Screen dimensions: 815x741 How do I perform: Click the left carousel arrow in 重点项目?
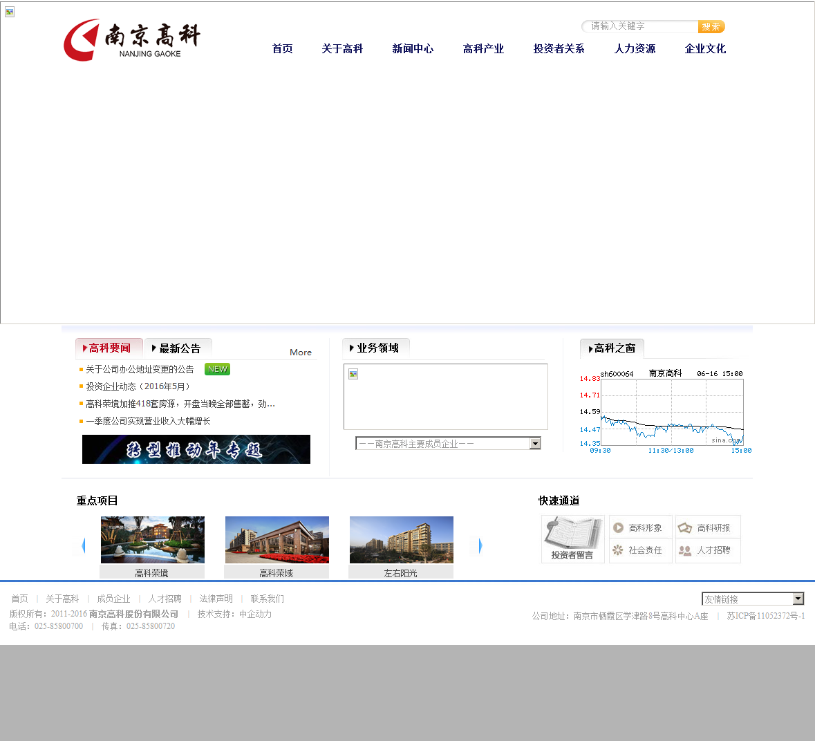[x=83, y=545]
